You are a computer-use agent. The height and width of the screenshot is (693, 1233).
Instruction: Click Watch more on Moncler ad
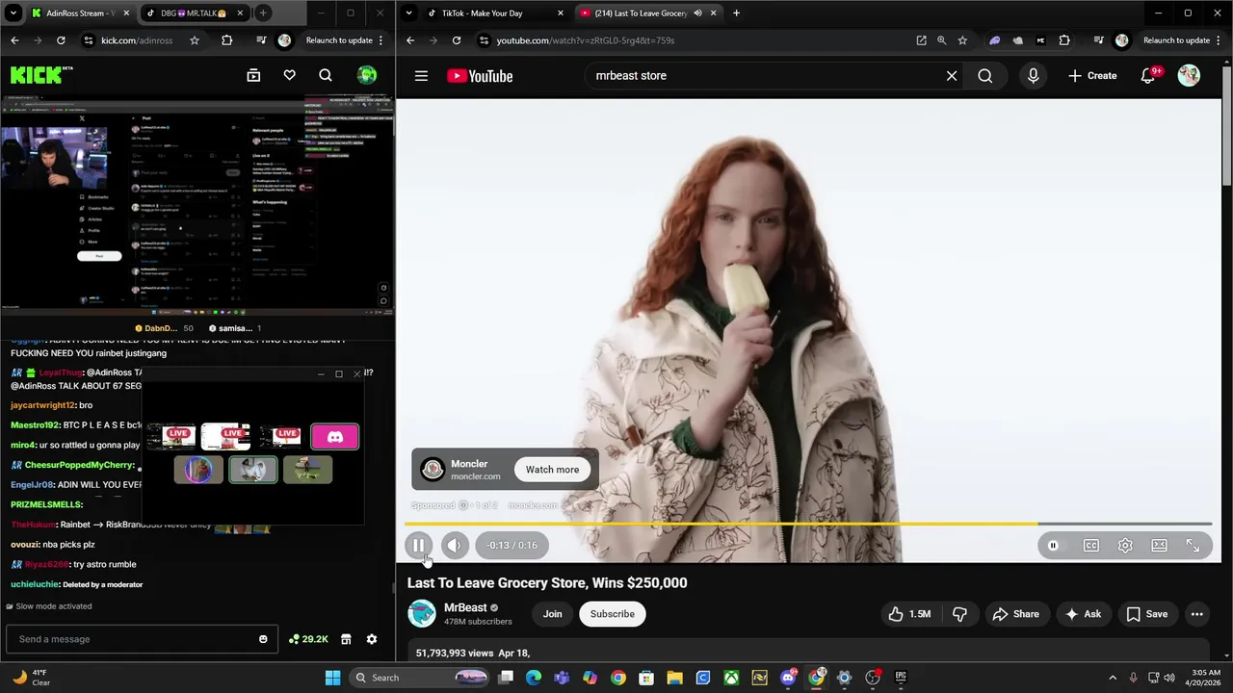coord(552,470)
